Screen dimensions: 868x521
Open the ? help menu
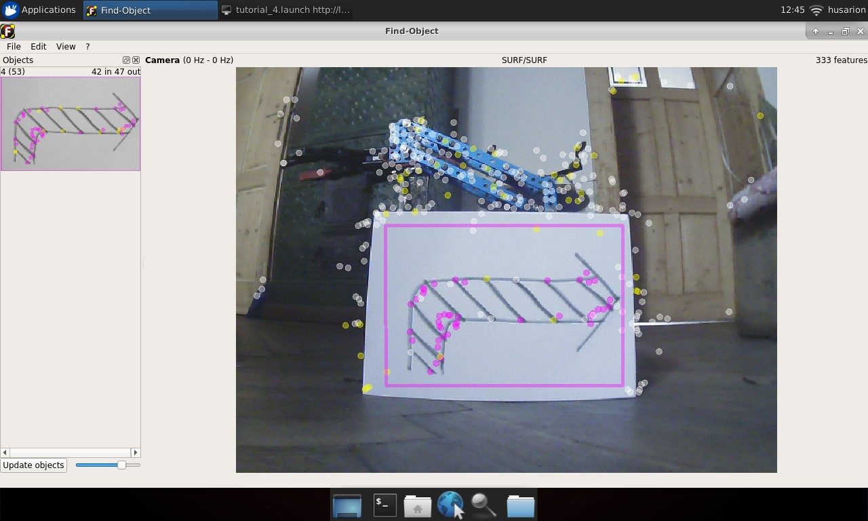click(87, 47)
